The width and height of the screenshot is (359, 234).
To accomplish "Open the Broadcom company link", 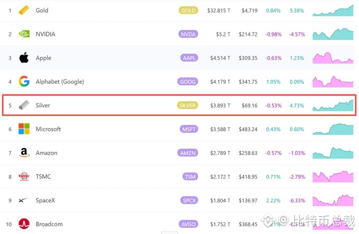I will click(49, 224).
